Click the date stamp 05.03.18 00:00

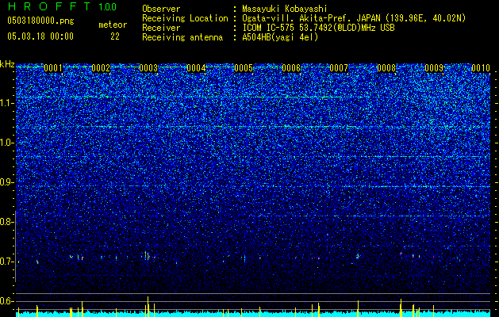click(40, 36)
